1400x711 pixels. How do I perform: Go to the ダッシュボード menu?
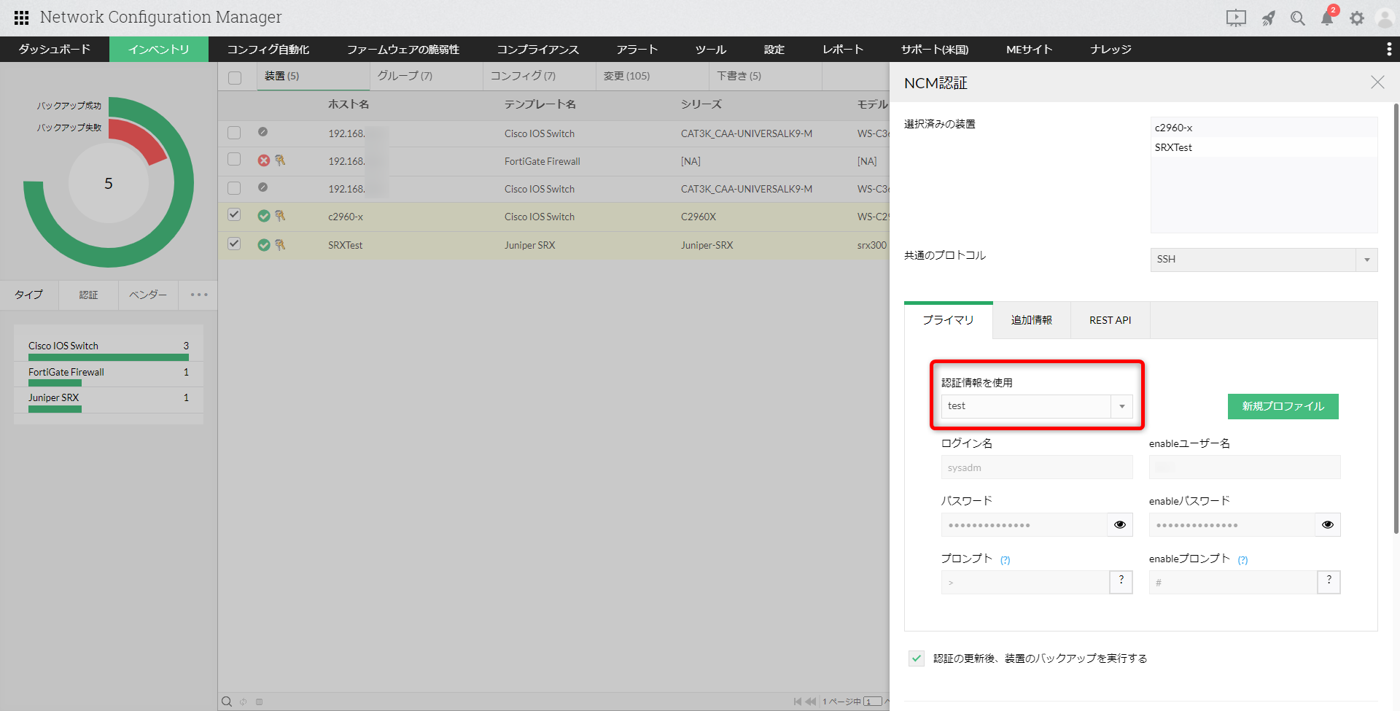55,49
